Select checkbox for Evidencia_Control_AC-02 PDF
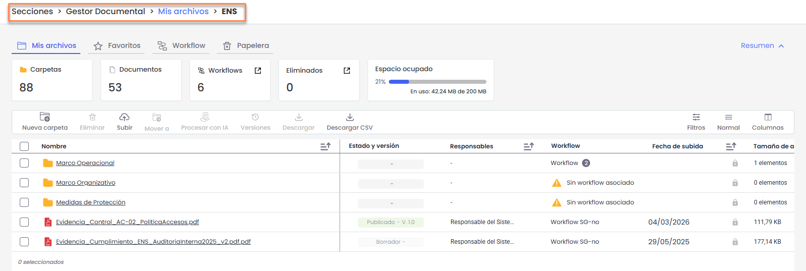 click(x=24, y=222)
